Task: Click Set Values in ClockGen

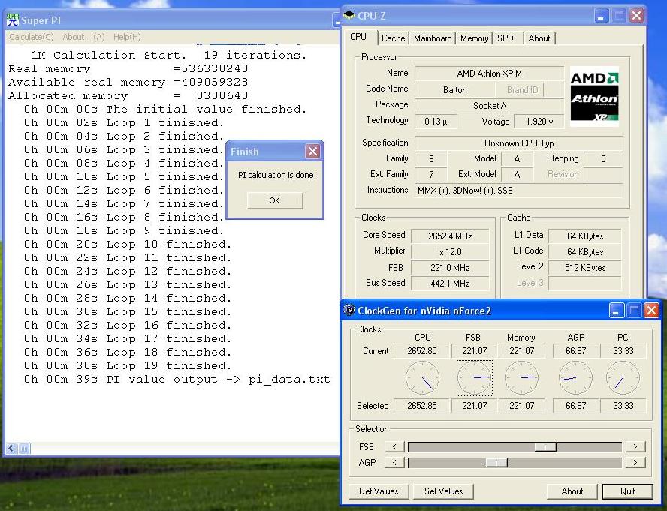Action: (443, 491)
